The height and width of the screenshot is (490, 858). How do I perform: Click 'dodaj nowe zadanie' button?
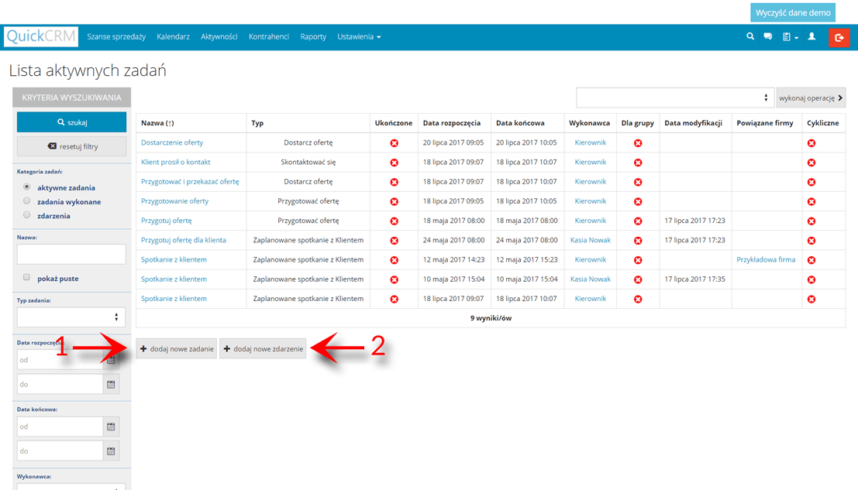[x=177, y=348]
